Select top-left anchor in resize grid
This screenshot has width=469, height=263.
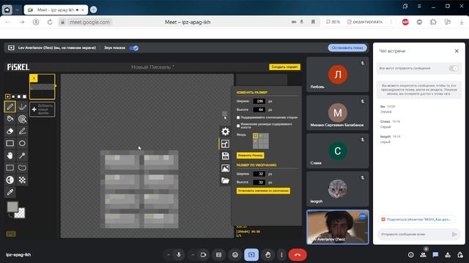[255, 136]
